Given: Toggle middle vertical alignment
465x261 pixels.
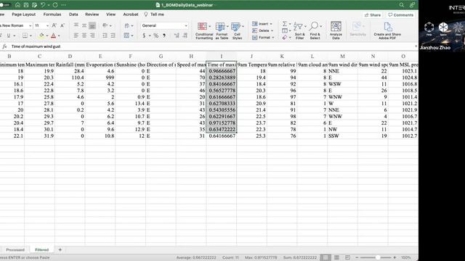Looking at the screenshot, I should (x=84, y=25).
